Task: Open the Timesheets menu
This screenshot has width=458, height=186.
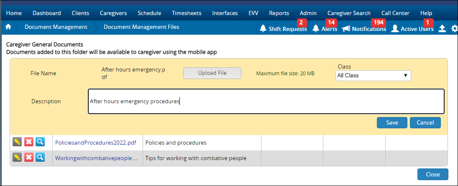Action: (187, 13)
